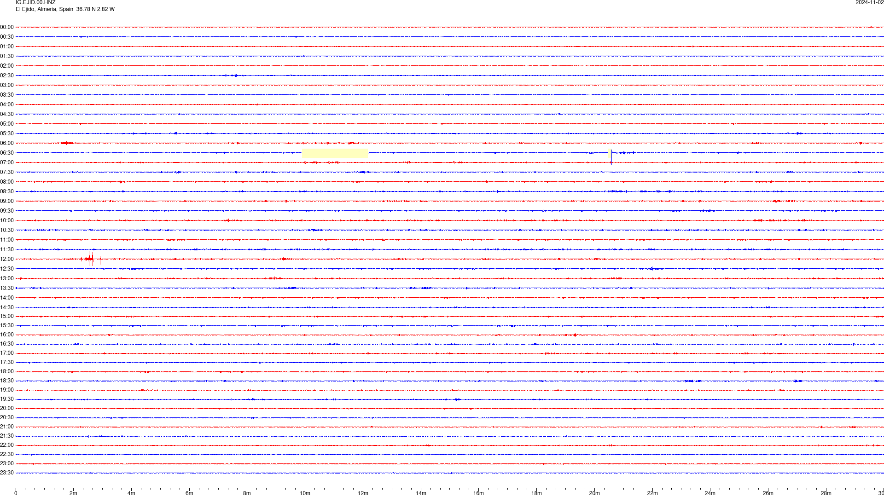Click the yellow highlighted region on the 06:30 trace
Image resolution: width=884 pixels, height=497 pixels.
[335, 153]
